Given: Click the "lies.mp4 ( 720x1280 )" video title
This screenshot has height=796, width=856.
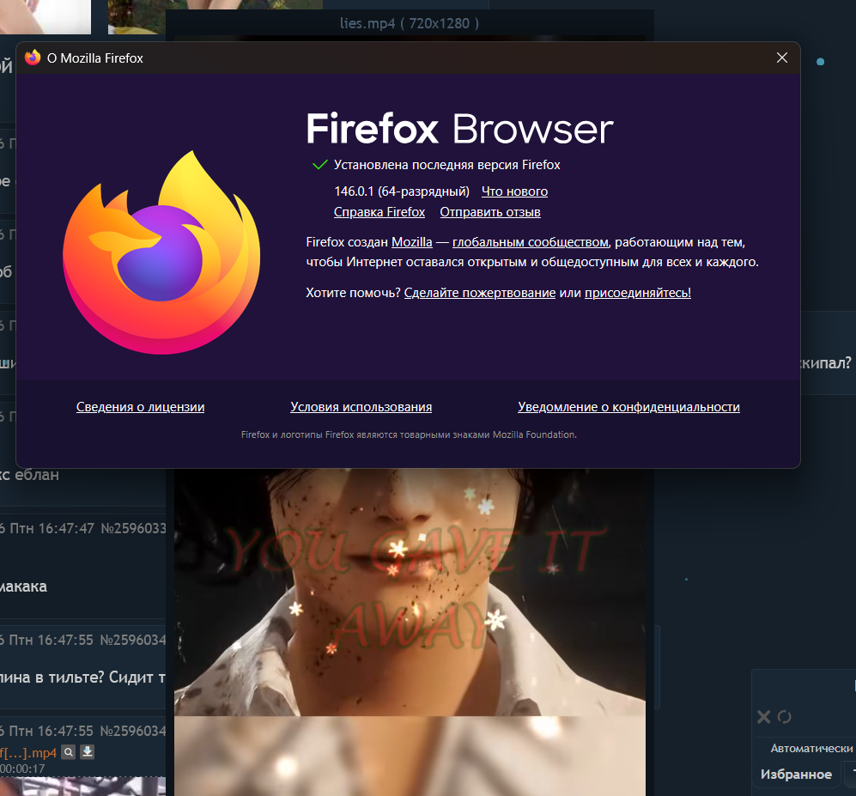Looking at the screenshot, I should tap(410, 23).
